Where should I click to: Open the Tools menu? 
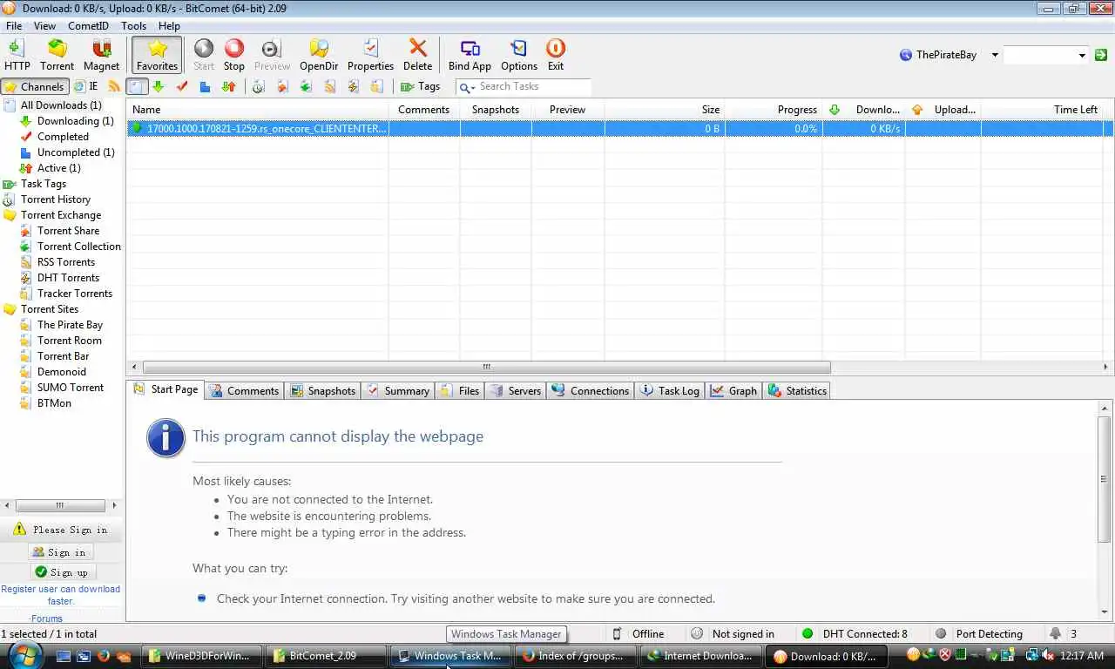coord(133,26)
